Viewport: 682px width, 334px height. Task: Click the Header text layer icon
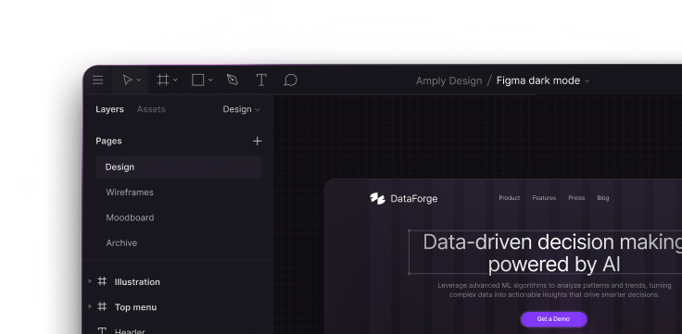point(102,330)
